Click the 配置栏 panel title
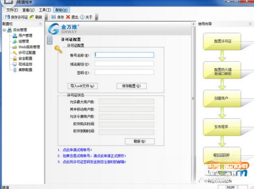This screenshot has width=254, height=189. point(8,24)
